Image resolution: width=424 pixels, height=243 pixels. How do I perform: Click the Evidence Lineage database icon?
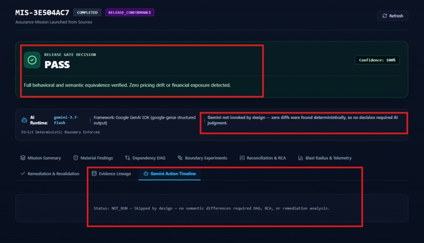pos(94,173)
